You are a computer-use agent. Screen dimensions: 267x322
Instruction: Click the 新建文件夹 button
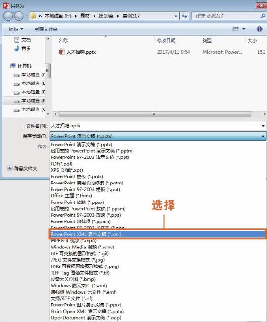pos(46,29)
